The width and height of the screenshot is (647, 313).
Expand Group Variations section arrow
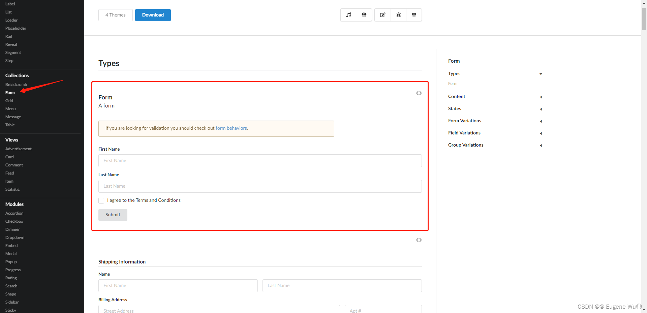[x=541, y=146]
